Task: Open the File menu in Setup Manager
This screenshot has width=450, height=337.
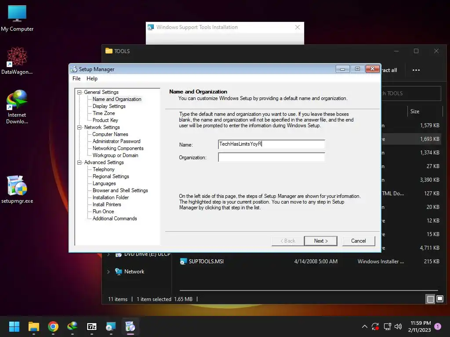Action: click(76, 79)
